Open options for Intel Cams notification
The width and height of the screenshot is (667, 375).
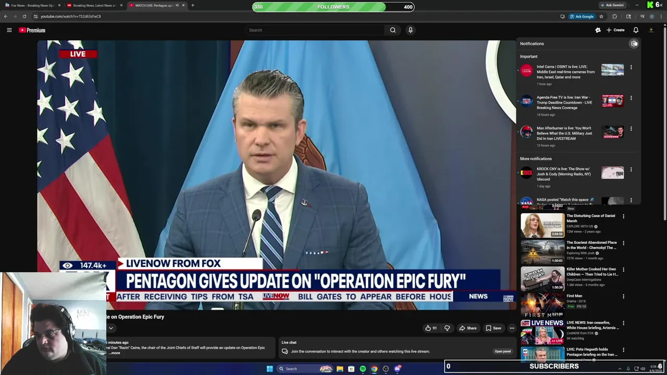pyautogui.click(x=631, y=67)
